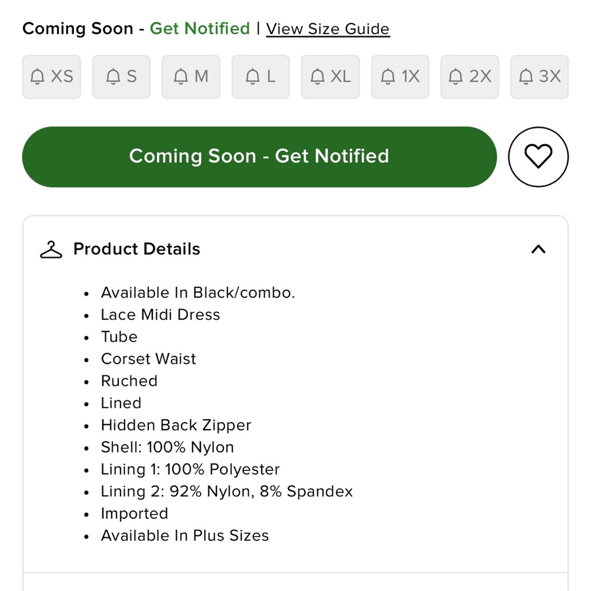Click the bell icon on 1X size
The width and height of the screenshot is (591, 591).
point(388,76)
